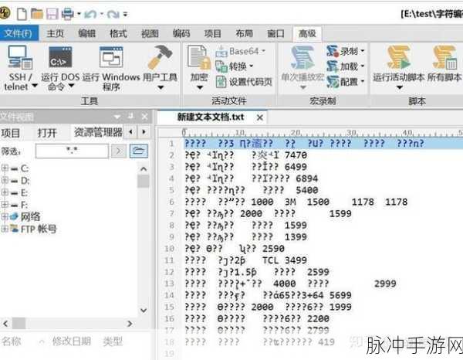This screenshot has height=360, width=463.
Task: Expand the C: drive node
Action: point(5,168)
